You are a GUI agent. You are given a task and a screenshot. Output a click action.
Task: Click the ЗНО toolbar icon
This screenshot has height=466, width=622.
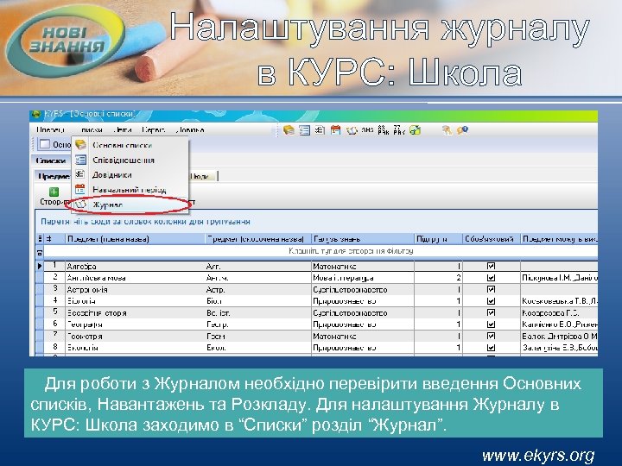click(368, 129)
